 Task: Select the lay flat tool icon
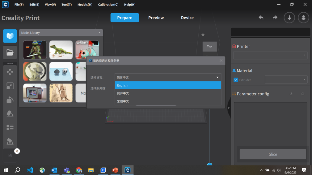pyautogui.click(x=10, y=114)
